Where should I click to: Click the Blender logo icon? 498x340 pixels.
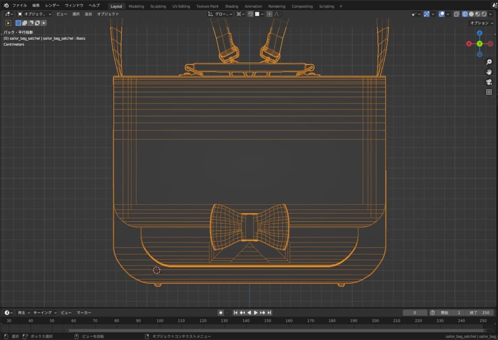6,6
